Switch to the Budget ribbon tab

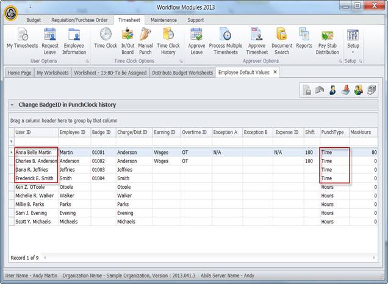[34, 20]
